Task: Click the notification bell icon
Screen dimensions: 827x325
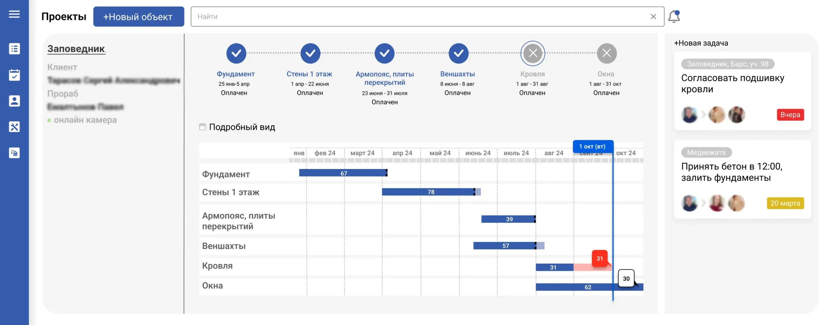Action: pyautogui.click(x=674, y=16)
